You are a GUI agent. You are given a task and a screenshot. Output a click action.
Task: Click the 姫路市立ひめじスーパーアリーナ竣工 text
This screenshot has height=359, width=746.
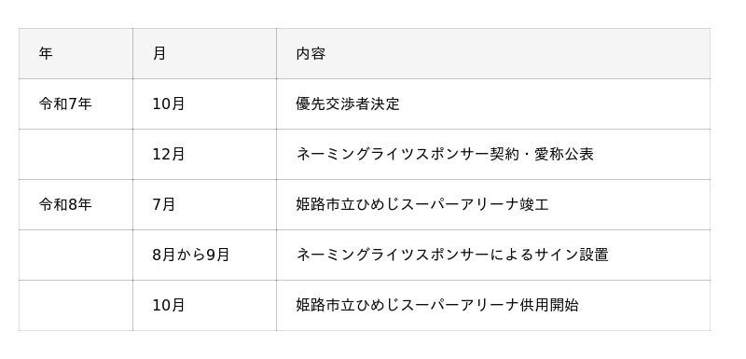coord(422,204)
